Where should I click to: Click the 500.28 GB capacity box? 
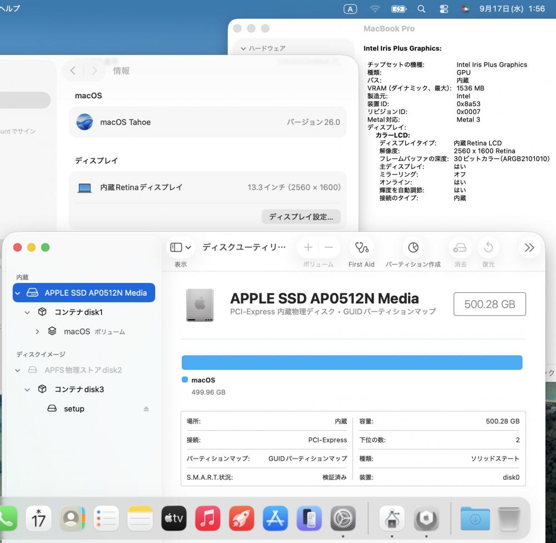point(489,304)
